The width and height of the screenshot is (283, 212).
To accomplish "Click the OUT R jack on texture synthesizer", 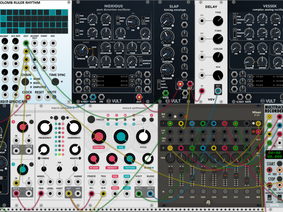I will pyautogui.click(x=150, y=194).
